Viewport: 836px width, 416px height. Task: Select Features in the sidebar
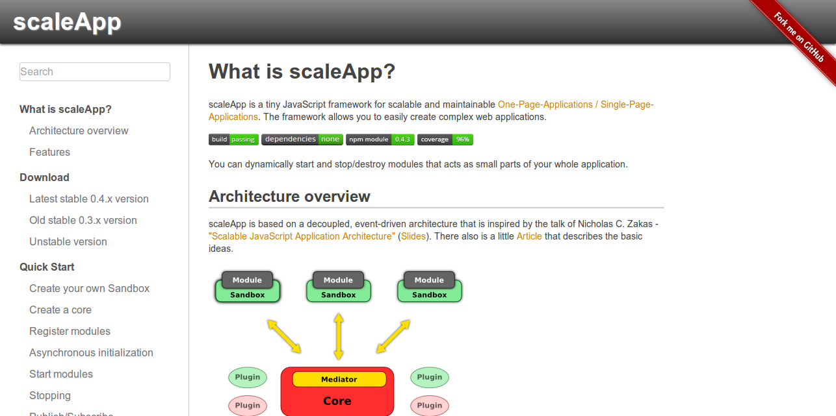[x=49, y=152]
